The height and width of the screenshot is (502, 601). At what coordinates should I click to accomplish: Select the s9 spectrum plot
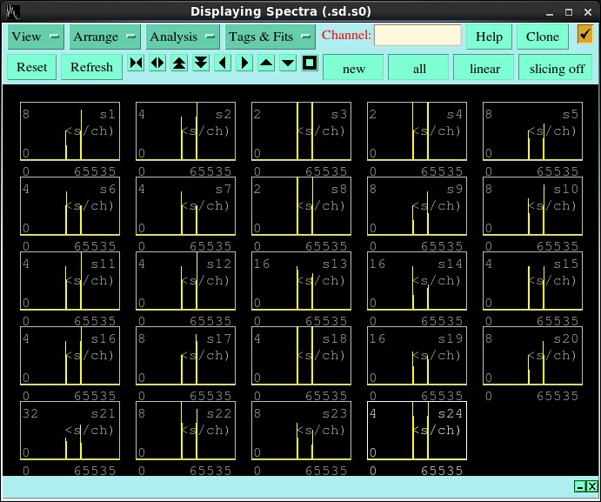pos(417,206)
